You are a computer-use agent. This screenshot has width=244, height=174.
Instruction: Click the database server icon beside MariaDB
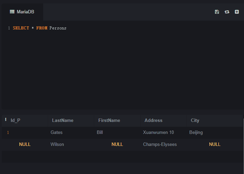(12, 12)
